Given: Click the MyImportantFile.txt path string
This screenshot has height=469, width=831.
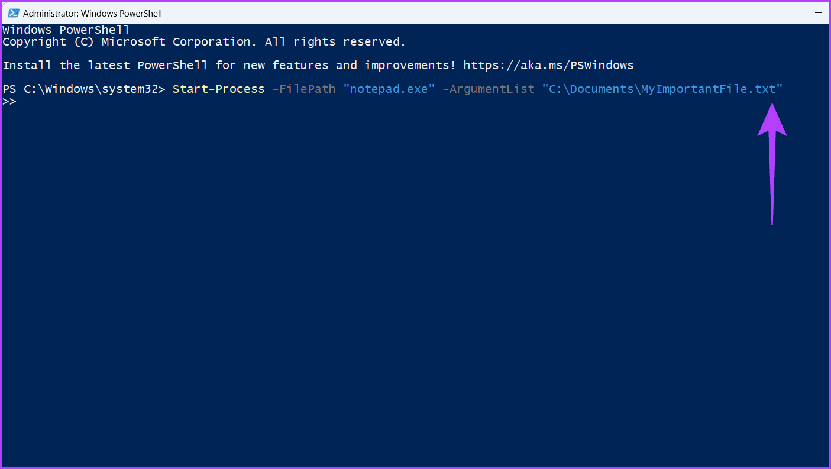Looking at the screenshot, I should click(x=662, y=89).
